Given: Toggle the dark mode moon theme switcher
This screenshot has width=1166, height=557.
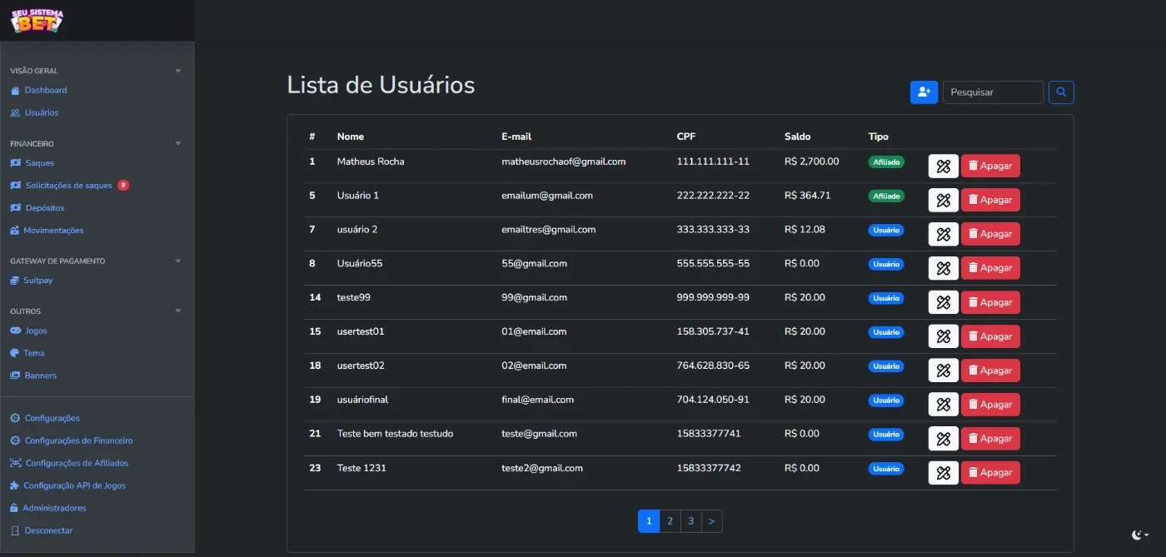Looking at the screenshot, I should point(1140,535).
